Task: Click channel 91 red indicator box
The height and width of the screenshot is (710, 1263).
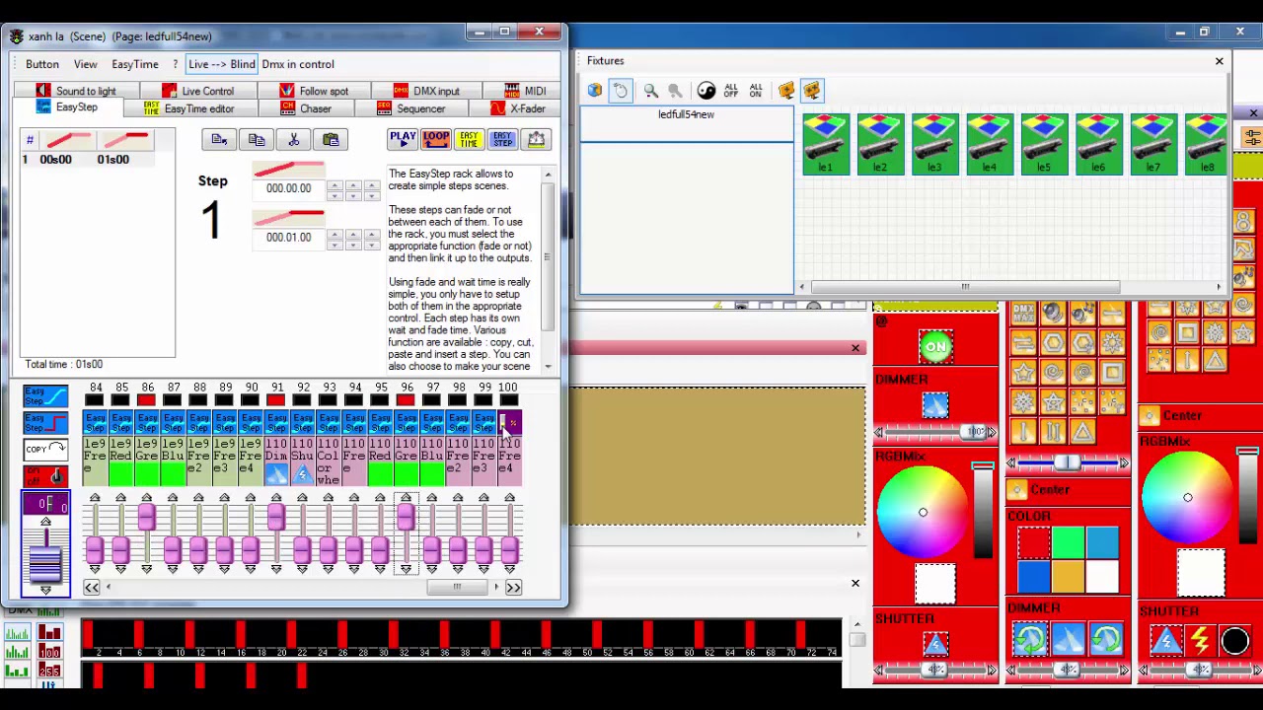Action: click(276, 400)
